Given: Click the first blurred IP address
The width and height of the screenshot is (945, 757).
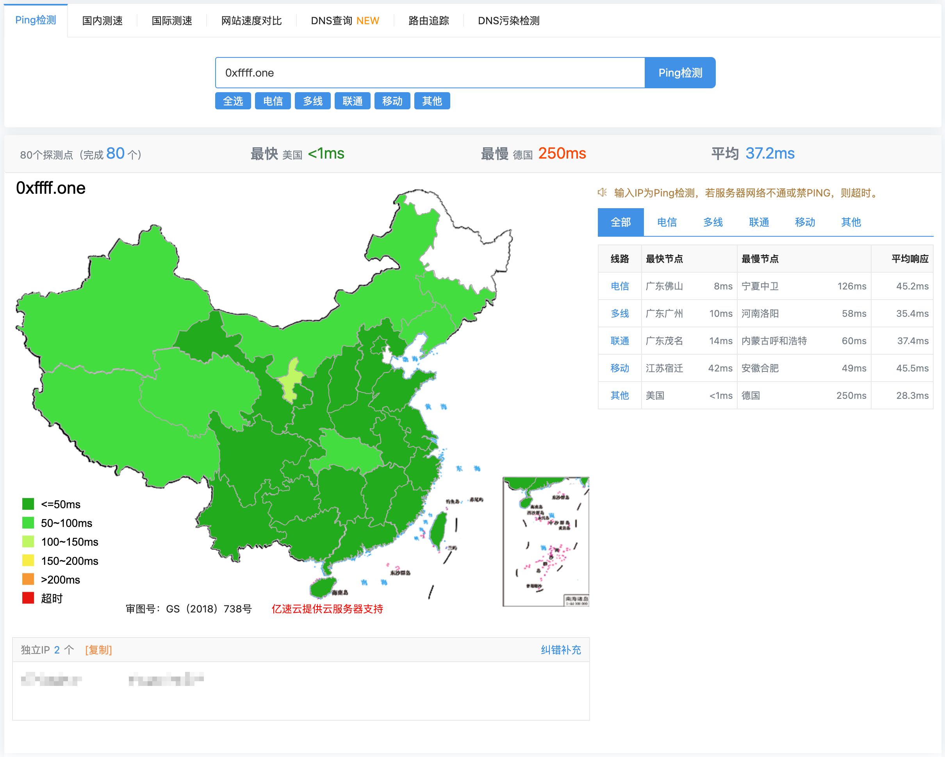Looking at the screenshot, I should (51, 679).
